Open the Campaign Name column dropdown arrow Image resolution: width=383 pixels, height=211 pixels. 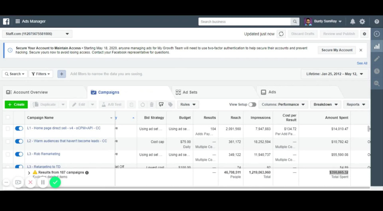(111, 118)
